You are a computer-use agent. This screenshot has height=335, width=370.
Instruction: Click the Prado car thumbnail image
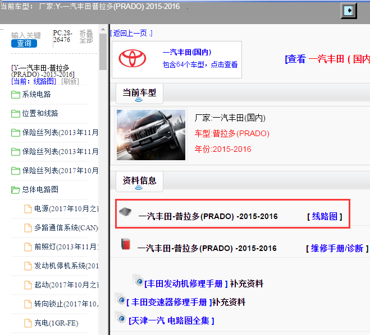[151, 135]
